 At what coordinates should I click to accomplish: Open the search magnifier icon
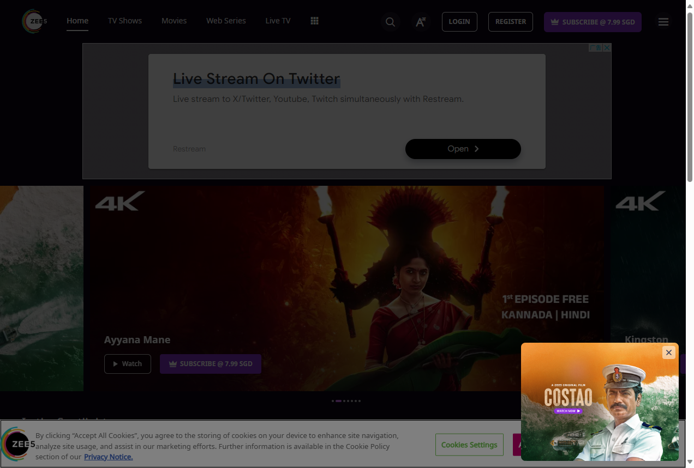point(390,22)
